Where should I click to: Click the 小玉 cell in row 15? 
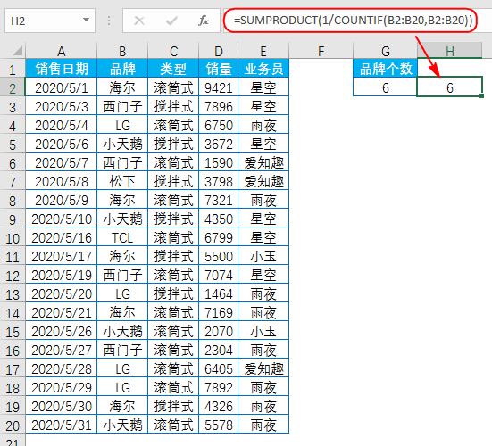(x=263, y=331)
